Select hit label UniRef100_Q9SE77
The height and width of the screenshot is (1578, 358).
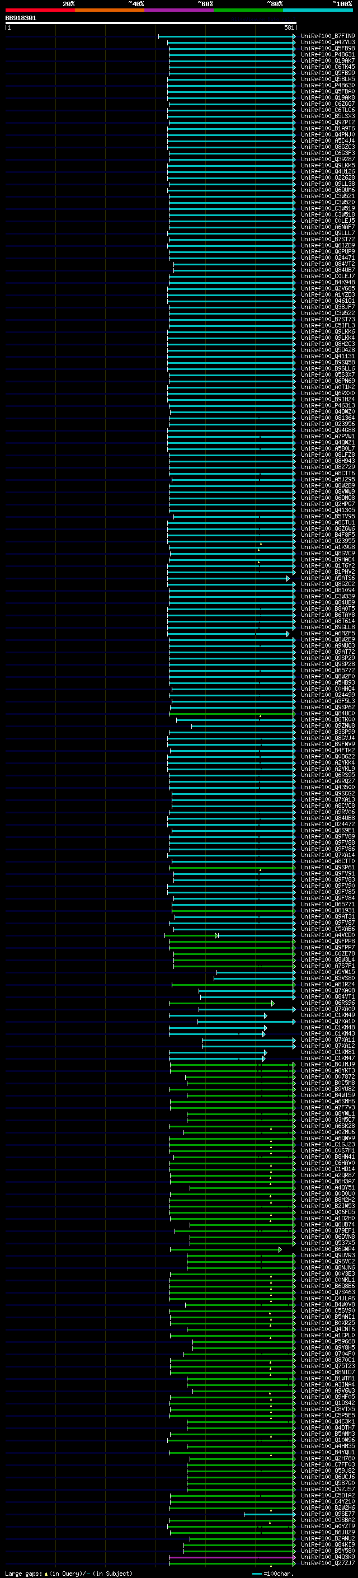coord(328,1514)
